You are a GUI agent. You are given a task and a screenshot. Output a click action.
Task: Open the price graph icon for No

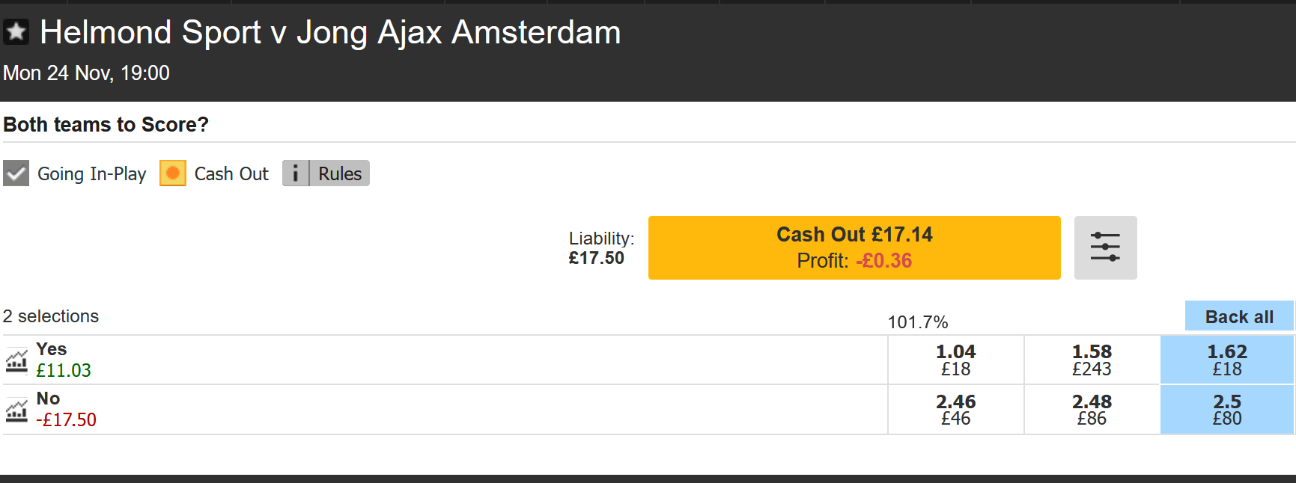16,410
